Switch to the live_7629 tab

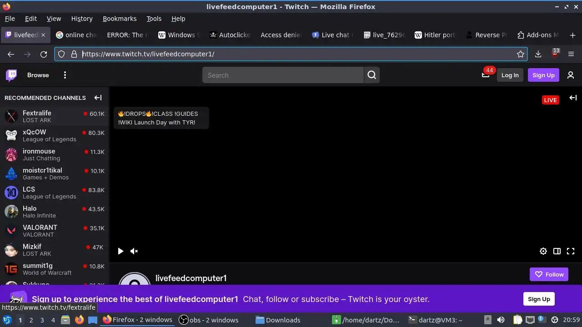tap(384, 35)
